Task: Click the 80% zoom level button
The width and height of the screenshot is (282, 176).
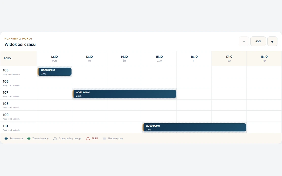Action: (x=258, y=42)
